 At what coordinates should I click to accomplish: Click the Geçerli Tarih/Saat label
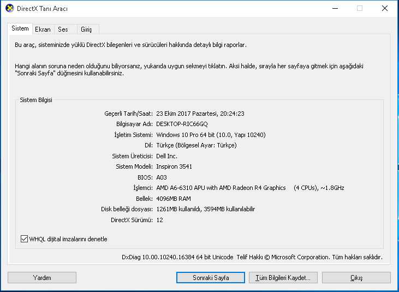[x=128, y=114]
